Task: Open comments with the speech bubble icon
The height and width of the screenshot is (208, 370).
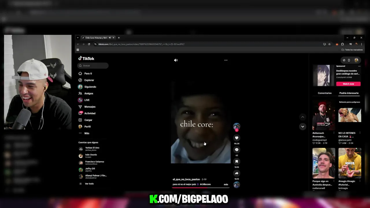Action: tap(236, 150)
